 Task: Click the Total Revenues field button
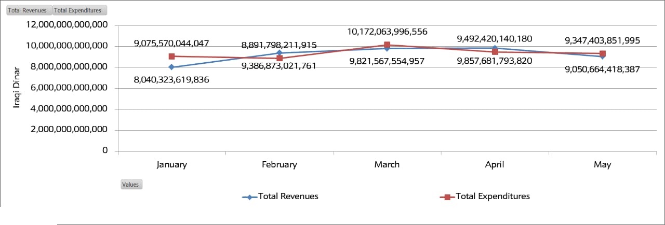point(29,10)
